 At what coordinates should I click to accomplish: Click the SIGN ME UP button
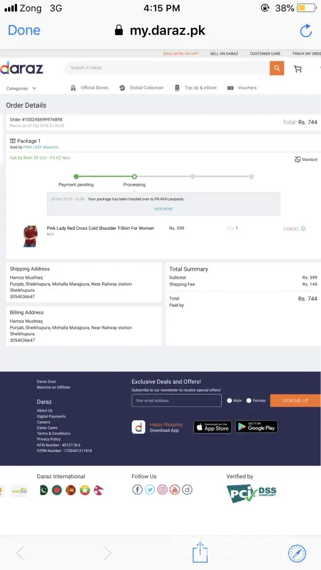coord(295,401)
